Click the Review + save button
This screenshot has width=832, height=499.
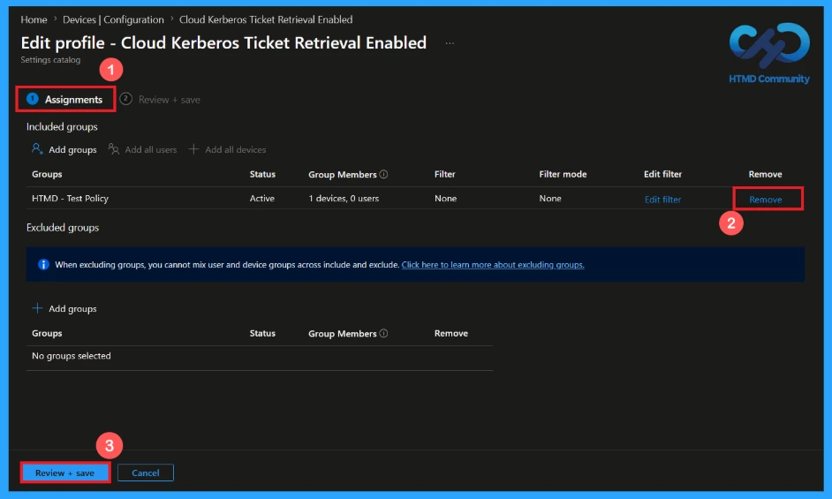pos(64,473)
